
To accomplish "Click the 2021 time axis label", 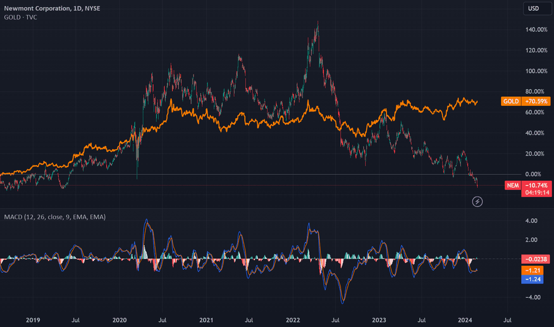I will (x=206, y=320).
